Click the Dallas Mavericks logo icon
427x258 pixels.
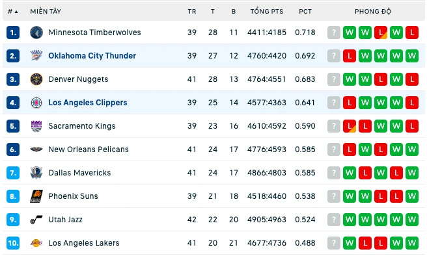tap(36, 173)
